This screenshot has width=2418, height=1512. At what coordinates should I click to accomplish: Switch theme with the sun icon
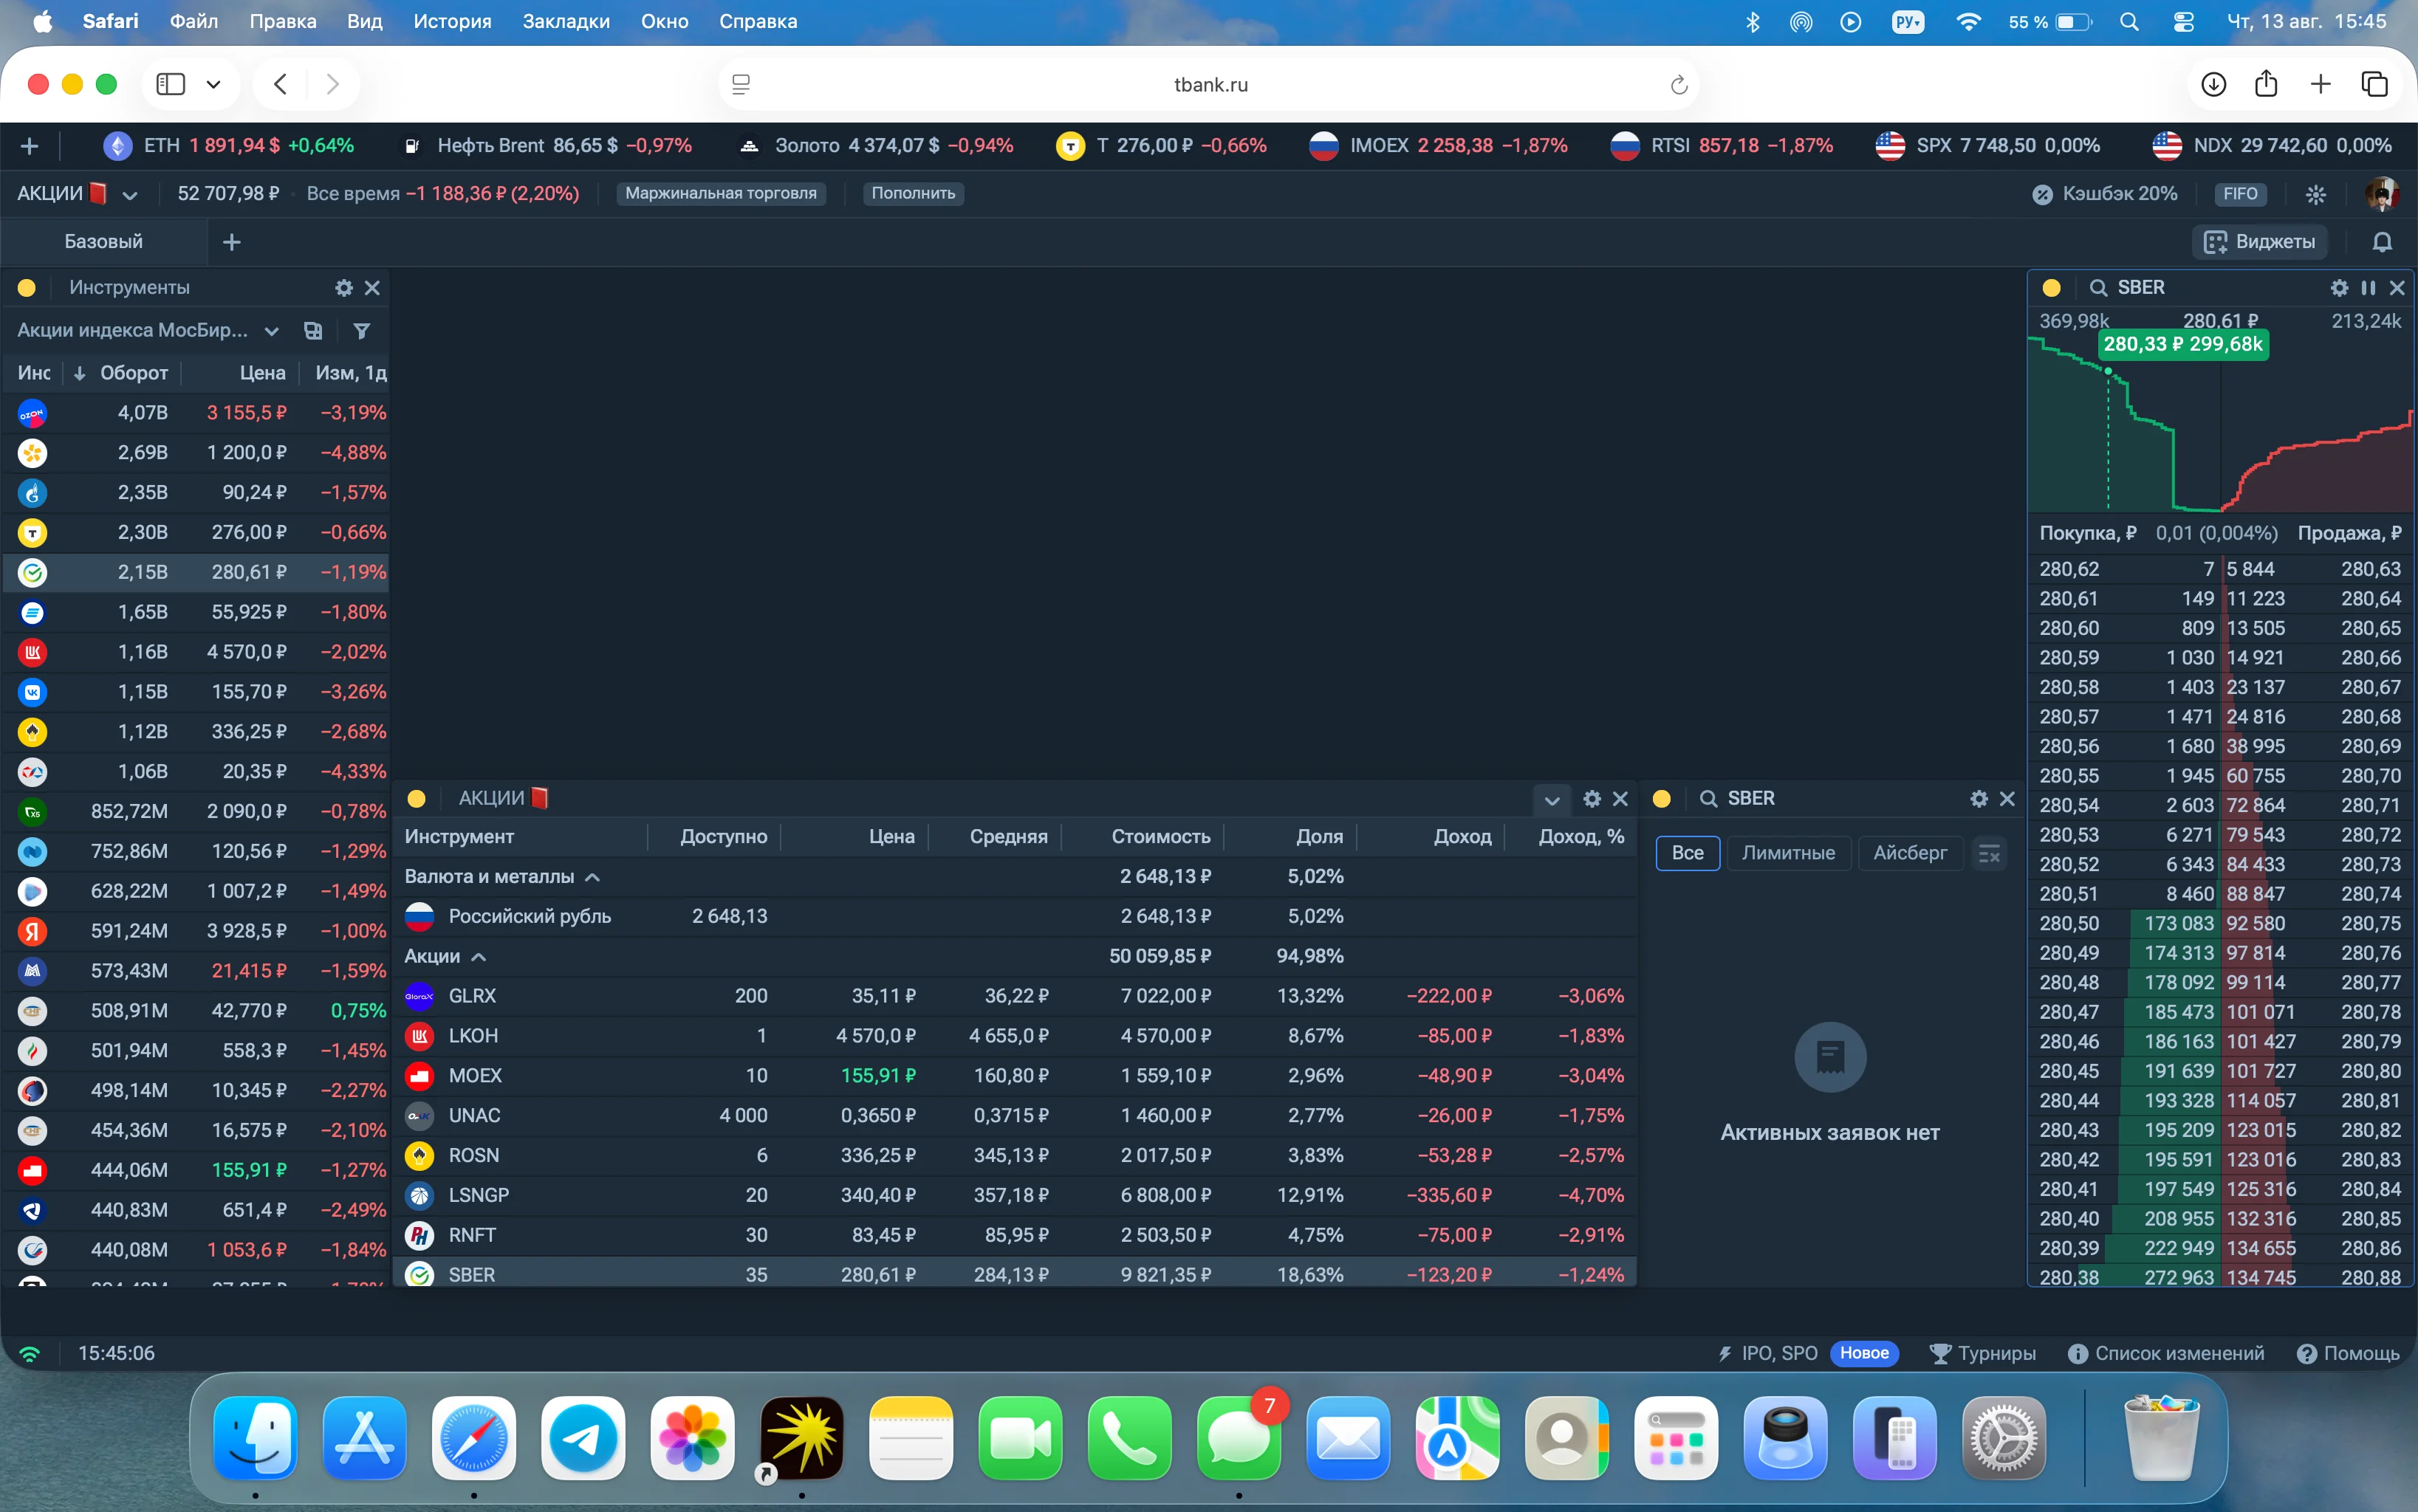click(x=2315, y=194)
